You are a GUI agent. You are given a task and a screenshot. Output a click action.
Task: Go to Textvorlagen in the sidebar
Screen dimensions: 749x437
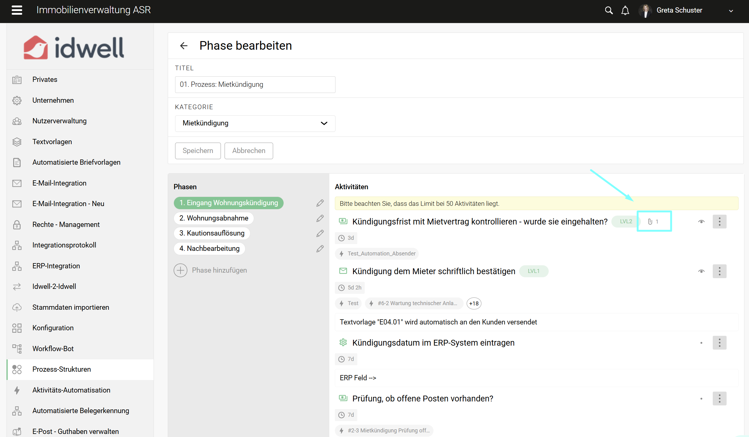click(x=52, y=142)
